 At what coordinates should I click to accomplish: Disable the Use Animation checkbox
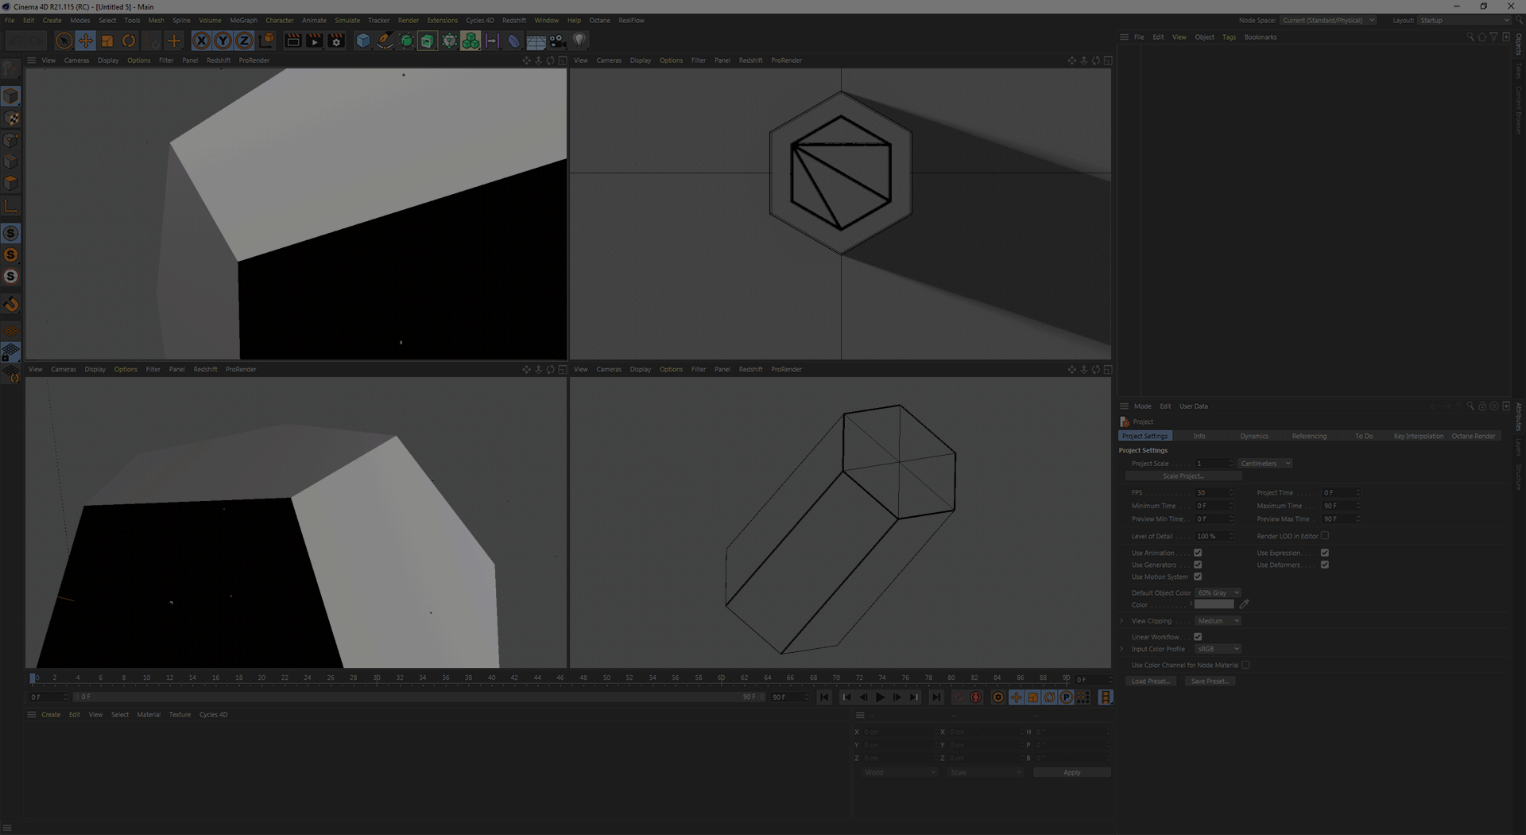[1198, 553]
